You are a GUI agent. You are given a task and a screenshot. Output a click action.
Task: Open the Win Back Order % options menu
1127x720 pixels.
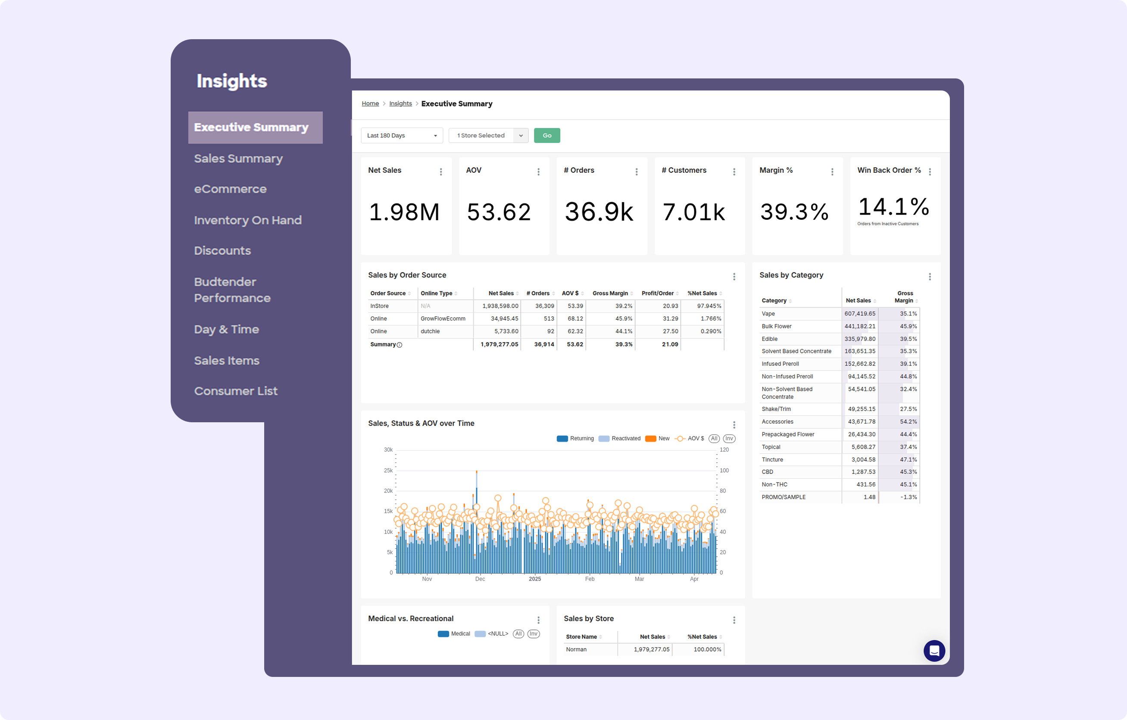(930, 171)
